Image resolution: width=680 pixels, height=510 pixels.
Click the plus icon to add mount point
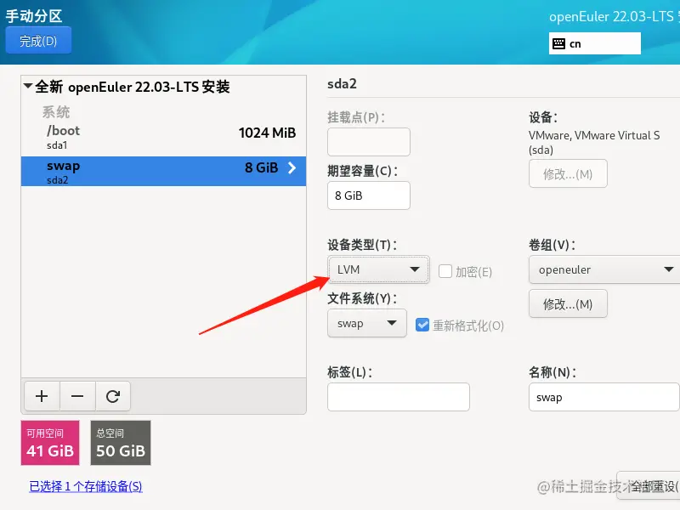42,396
